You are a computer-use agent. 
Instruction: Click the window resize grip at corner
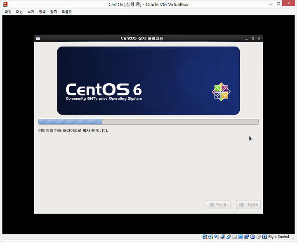click(x=293, y=238)
